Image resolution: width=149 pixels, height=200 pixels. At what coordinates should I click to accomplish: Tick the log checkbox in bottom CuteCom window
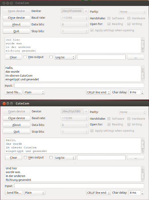[51, 158]
